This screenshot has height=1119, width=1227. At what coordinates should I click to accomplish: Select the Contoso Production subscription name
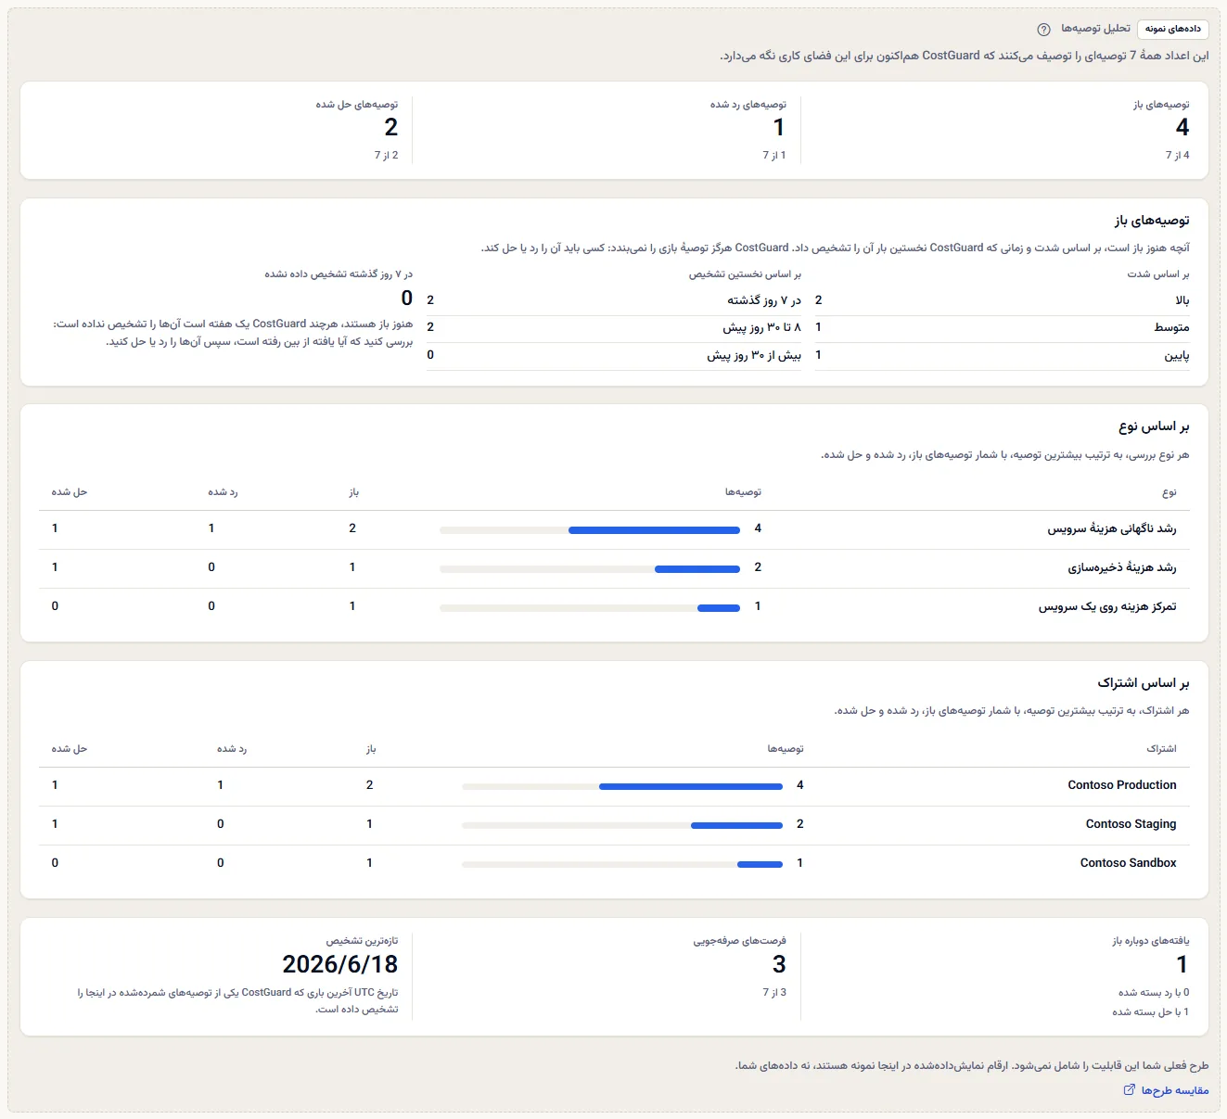tap(1121, 785)
